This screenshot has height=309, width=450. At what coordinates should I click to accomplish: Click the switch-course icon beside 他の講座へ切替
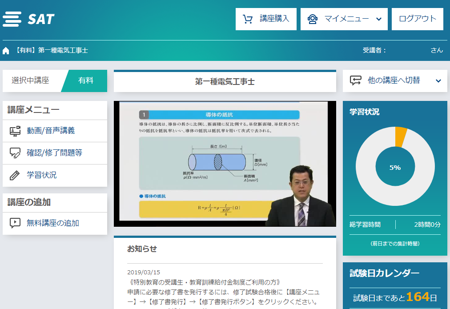[356, 80]
